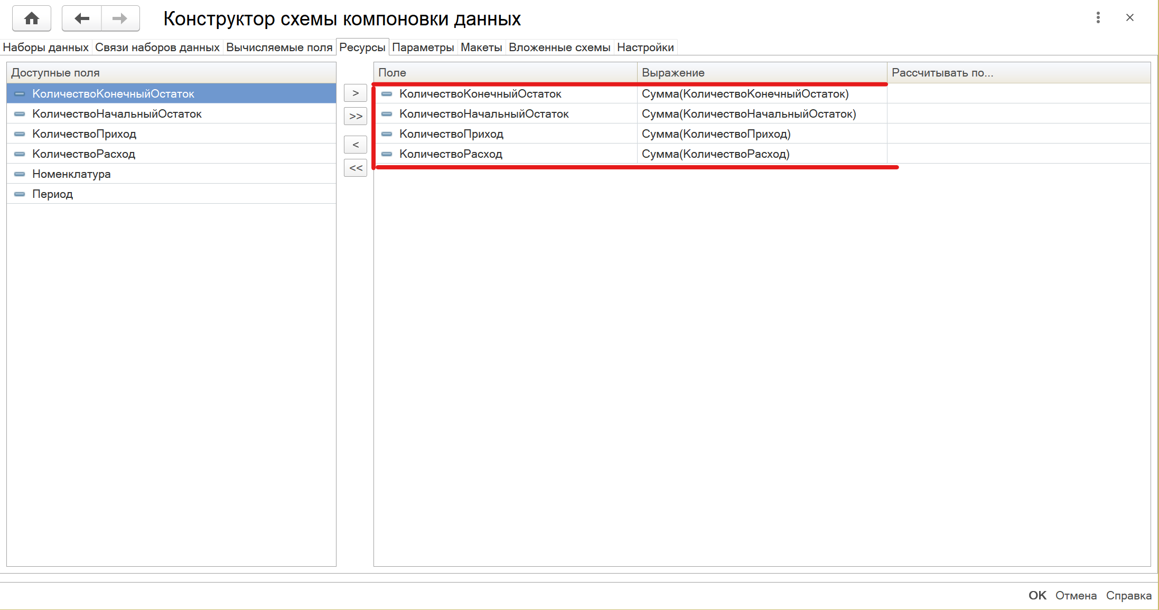
Task: Click field icon next to Период
Action: click(x=20, y=194)
